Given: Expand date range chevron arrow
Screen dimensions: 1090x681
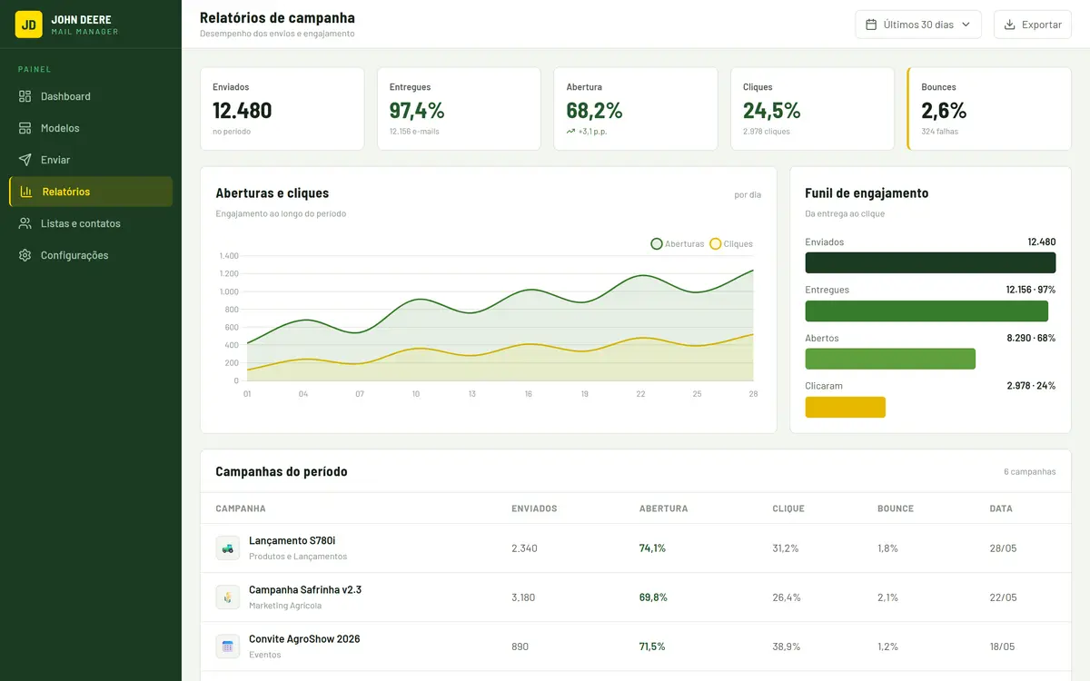Looking at the screenshot, I should (x=966, y=25).
